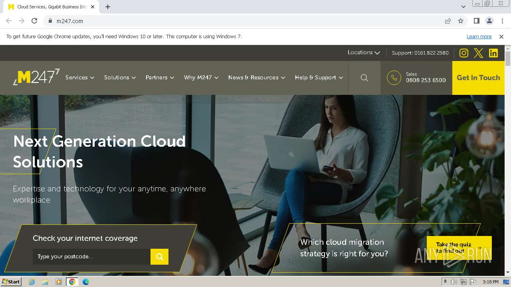This screenshot has height=287, width=511.
Task: Click the Action Center flag icon
Action: click(473, 282)
